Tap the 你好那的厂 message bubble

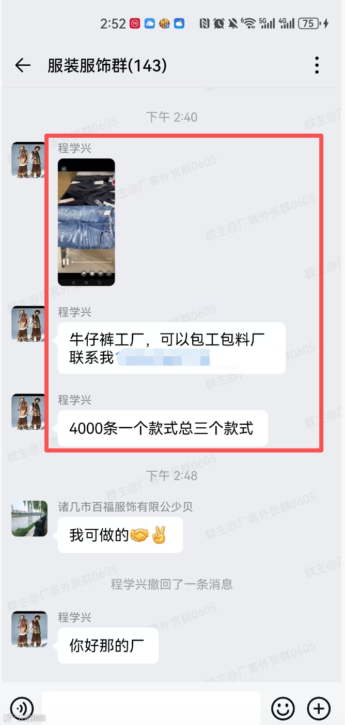pyautogui.click(x=108, y=646)
